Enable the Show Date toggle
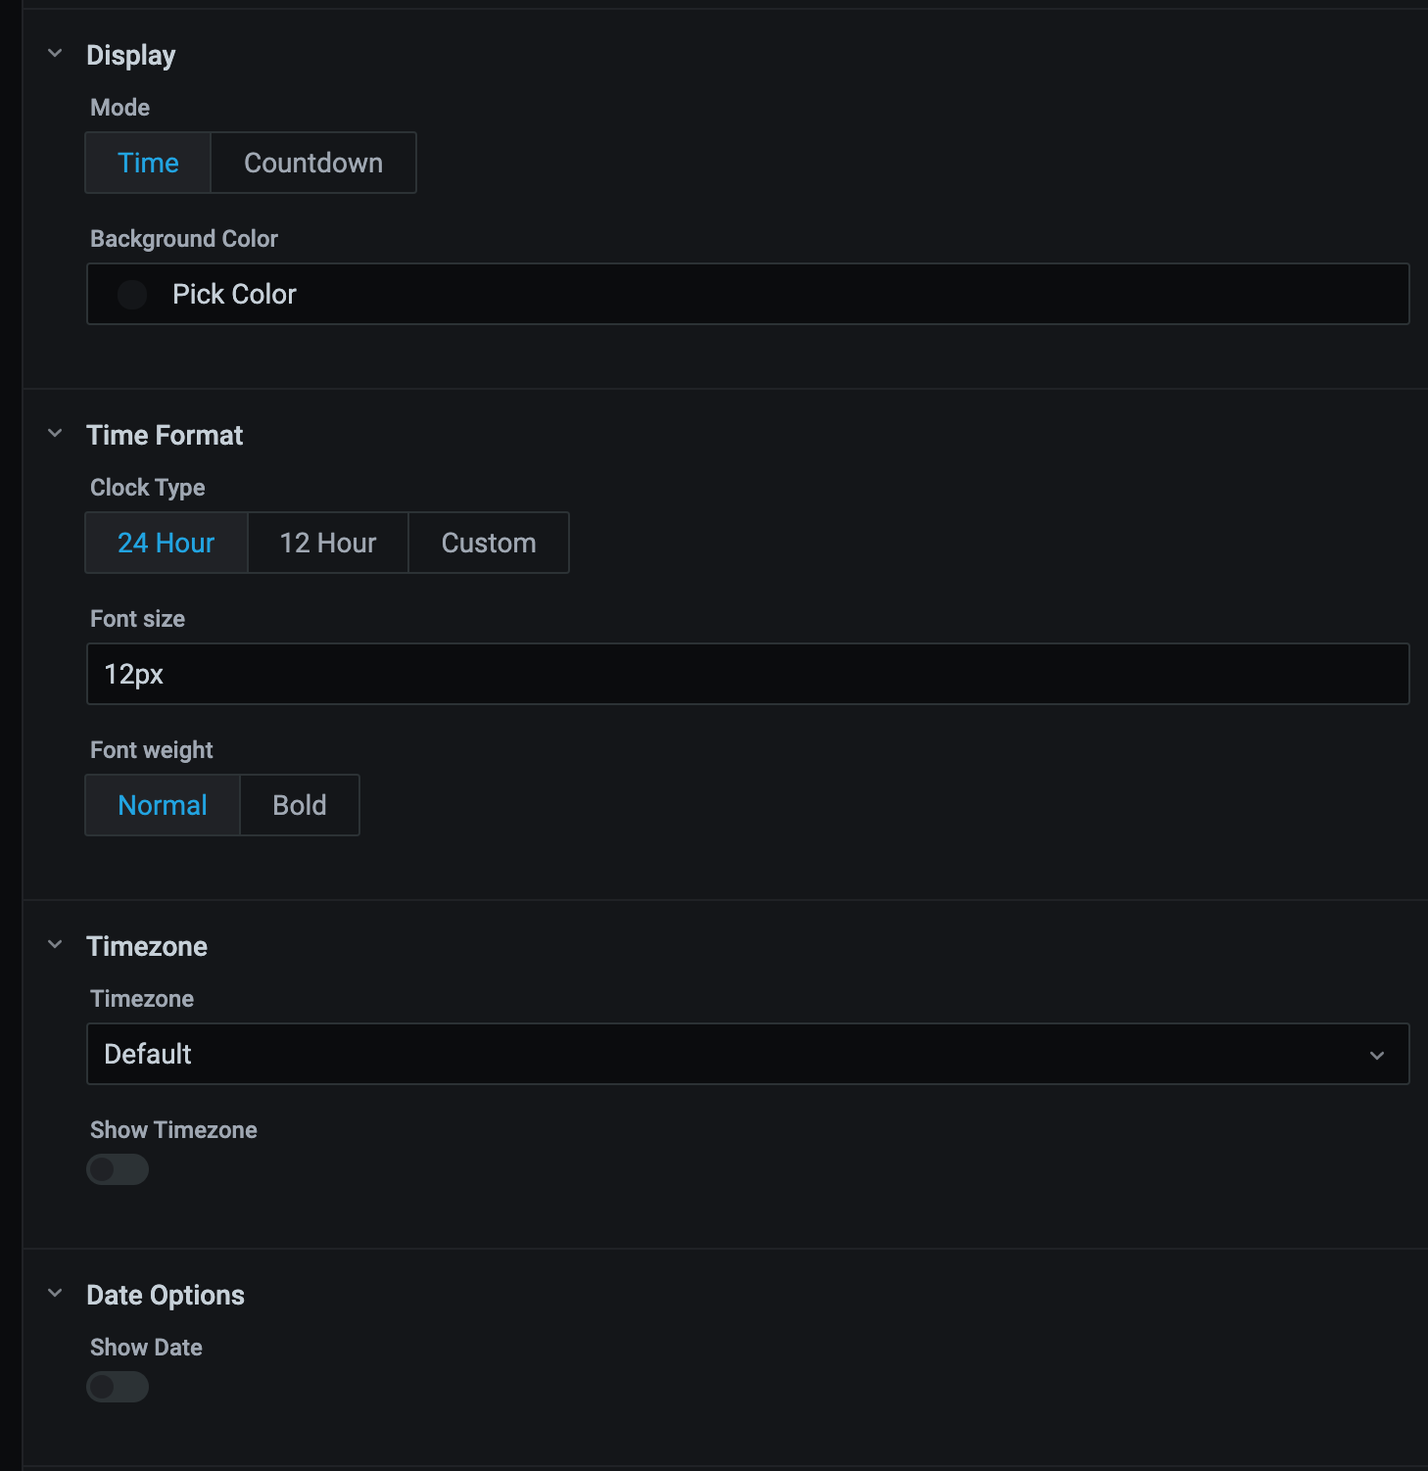 [118, 1387]
